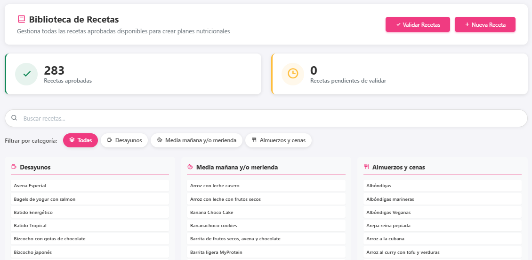Click the magnifying glass search icon

coord(14,118)
